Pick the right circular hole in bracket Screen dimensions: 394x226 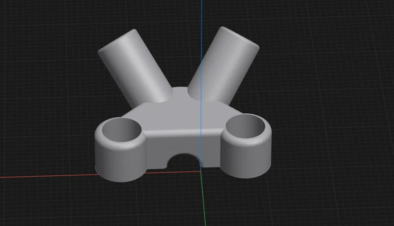click(245, 127)
